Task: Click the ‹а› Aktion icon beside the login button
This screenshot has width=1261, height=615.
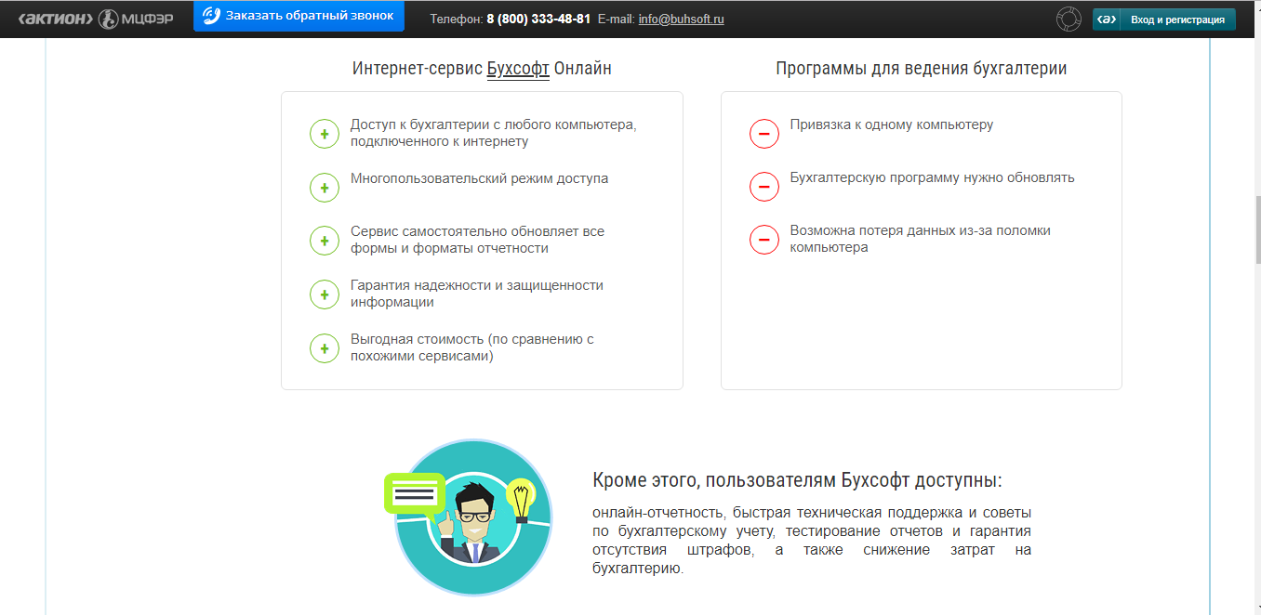Action: pyautogui.click(x=1106, y=17)
